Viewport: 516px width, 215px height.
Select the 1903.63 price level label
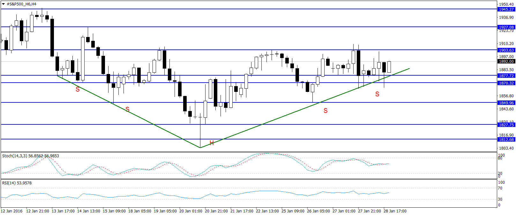tap(506, 50)
